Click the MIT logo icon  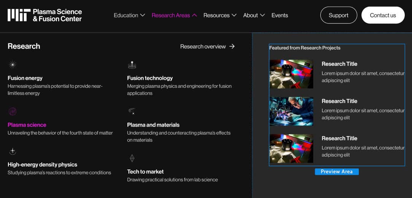tap(19, 15)
